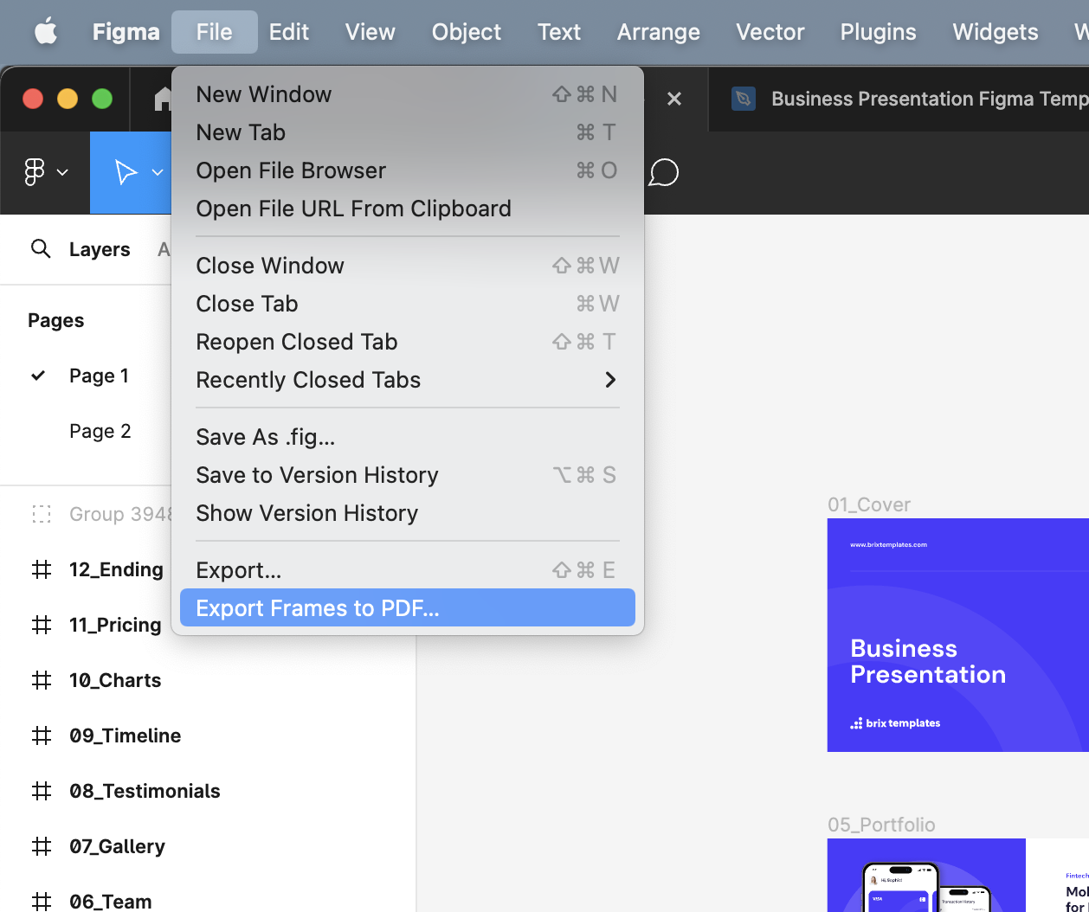Select Reopen Closed Tab
Image resolution: width=1089 pixels, height=912 pixels.
pyautogui.click(x=408, y=342)
